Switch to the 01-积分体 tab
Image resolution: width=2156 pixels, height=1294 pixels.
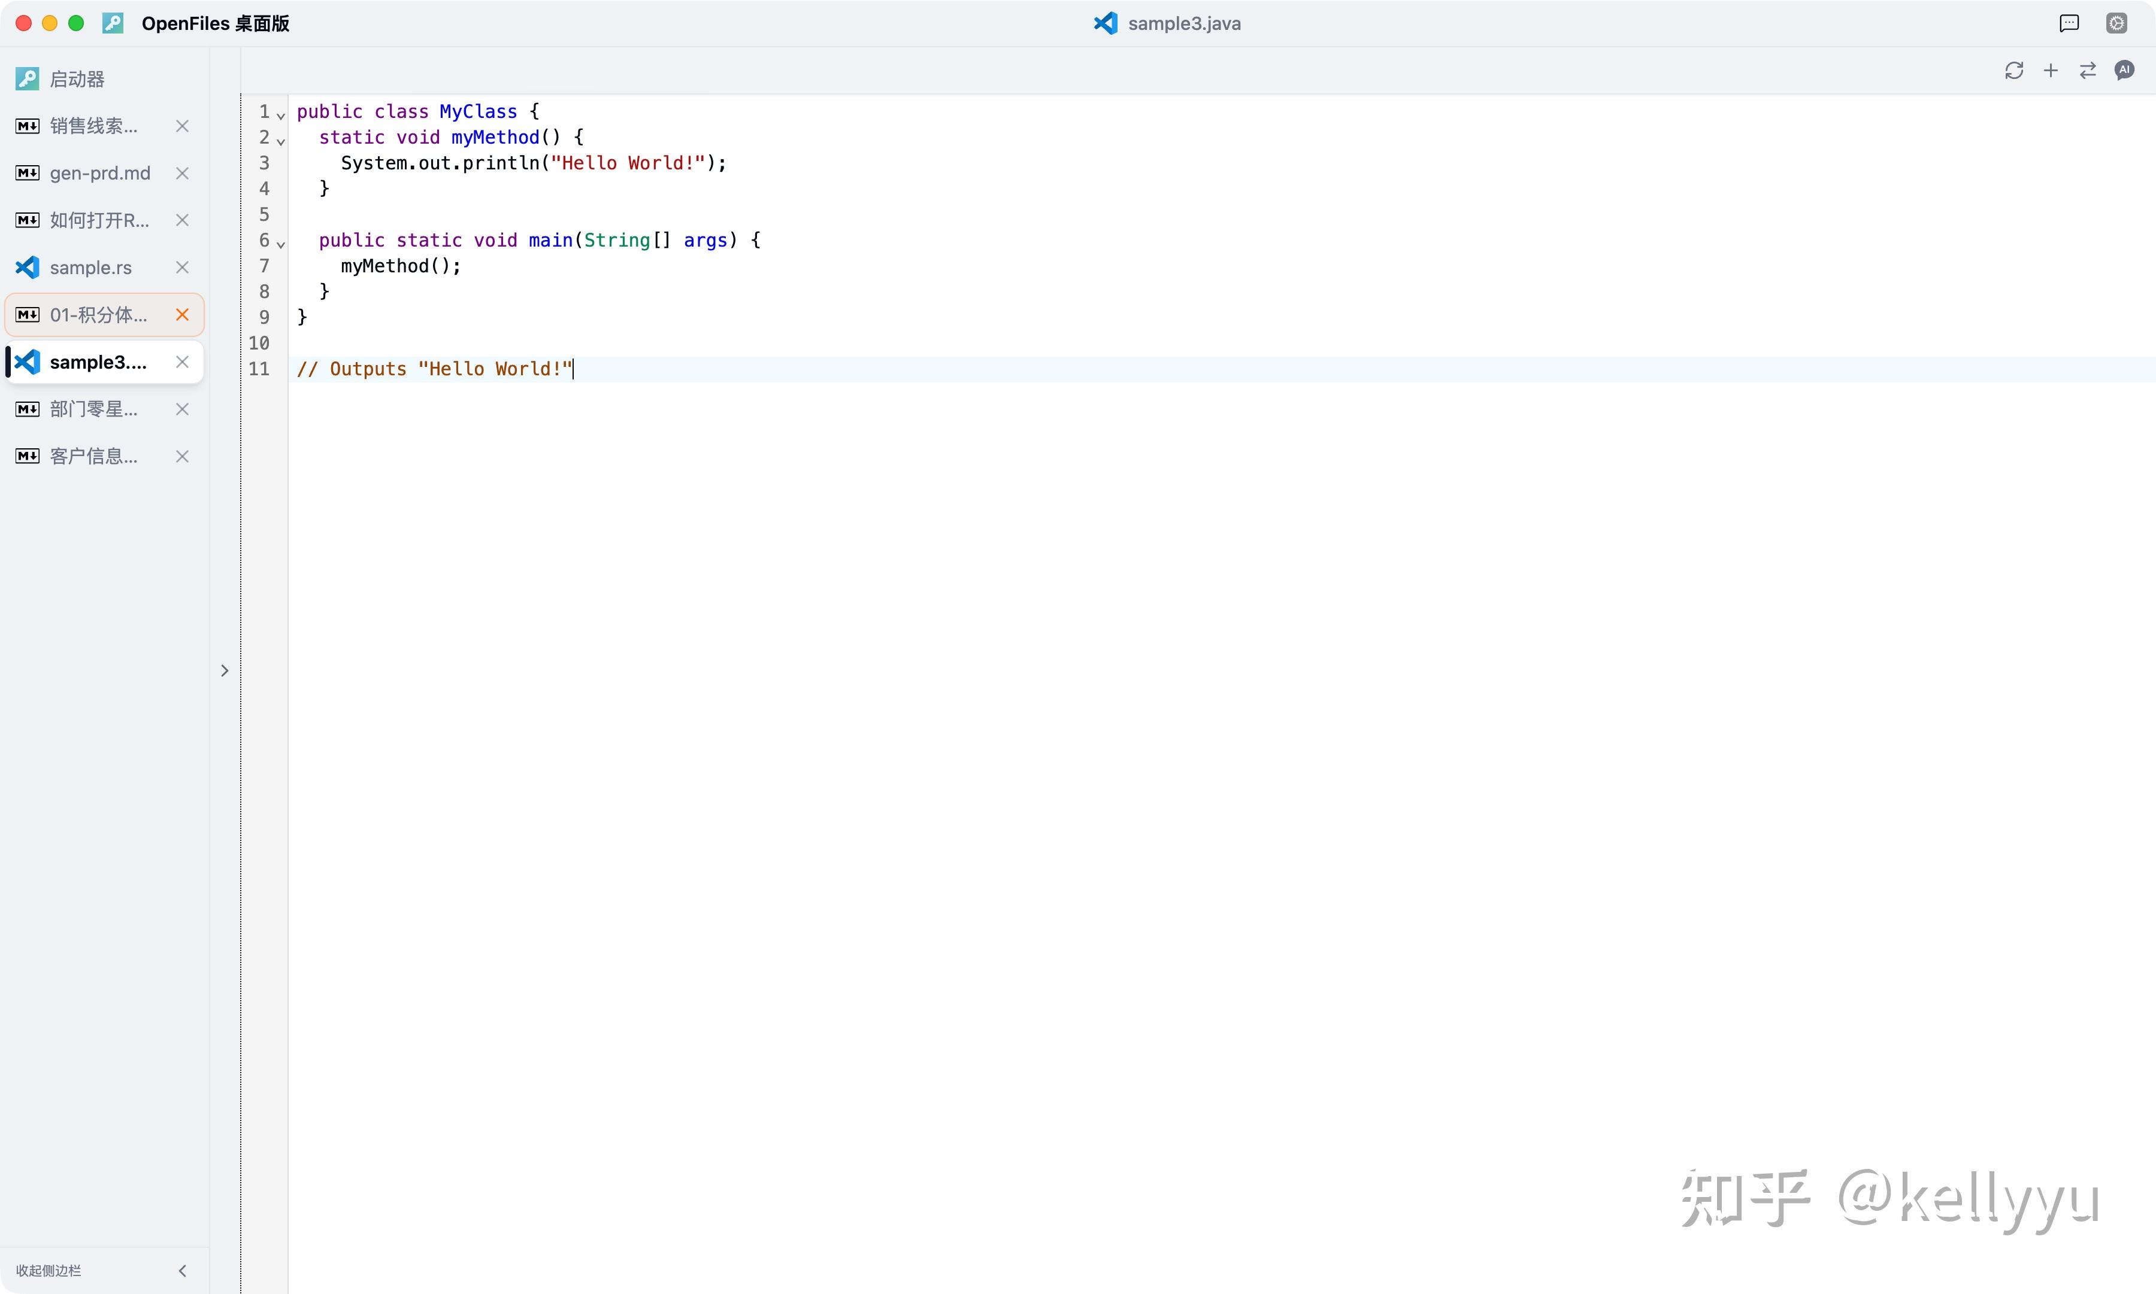pyautogui.click(x=105, y=315)
